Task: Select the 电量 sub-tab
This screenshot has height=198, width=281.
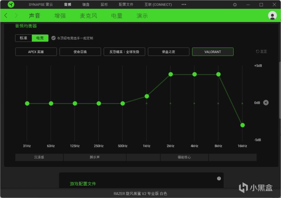Action: point(117,16)
